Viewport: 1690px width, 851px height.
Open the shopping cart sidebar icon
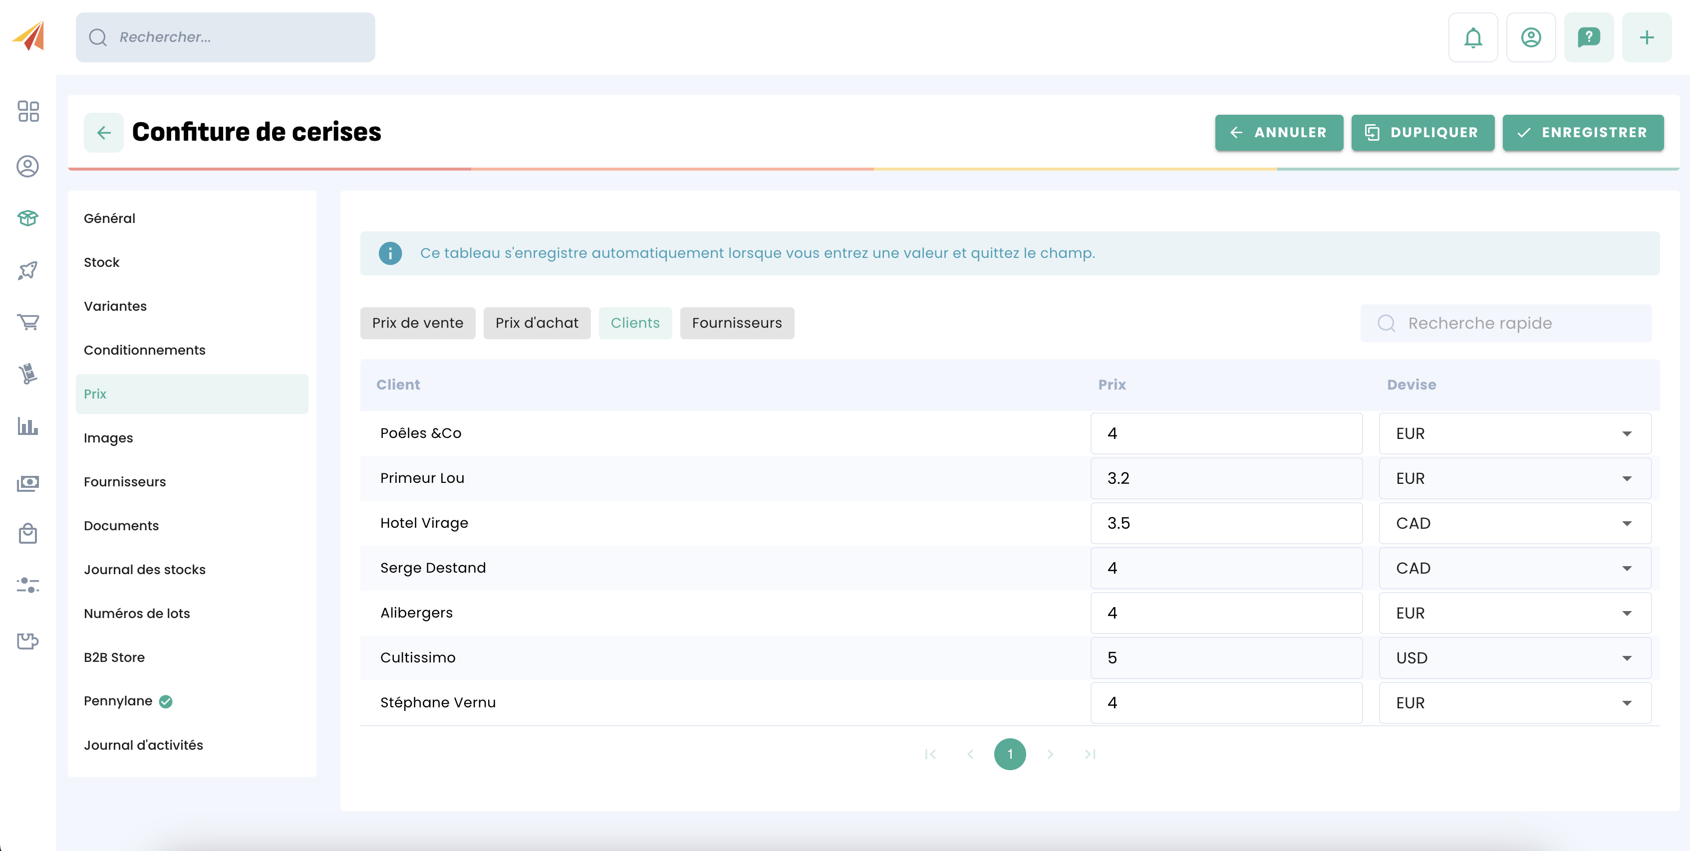point(28,322)
